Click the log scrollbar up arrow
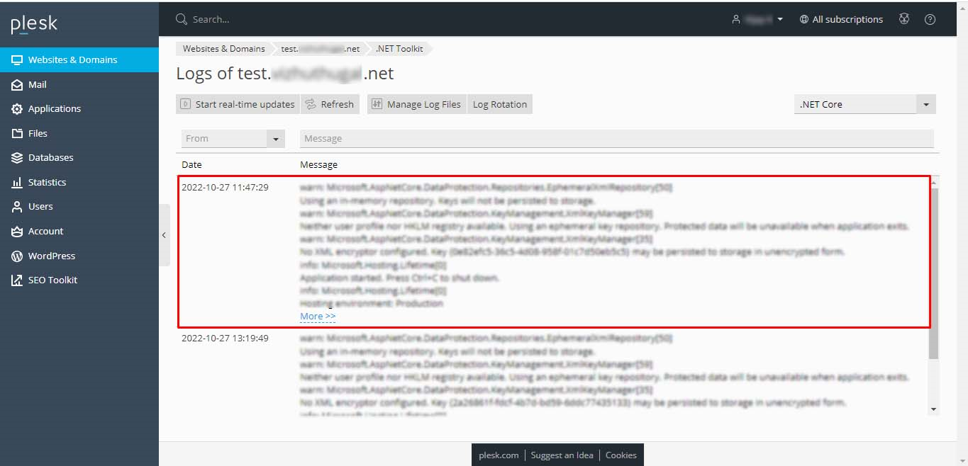Viewport: 968px width, 466px height. (933, 183)
